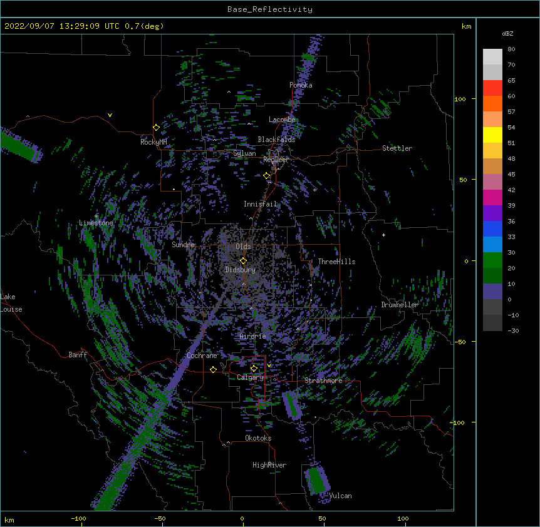Click the Calgary city label
Image resolution: width=540 pixels, height=527 pixels.
250,377
